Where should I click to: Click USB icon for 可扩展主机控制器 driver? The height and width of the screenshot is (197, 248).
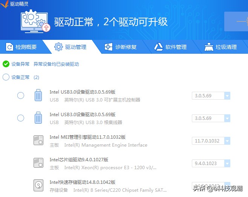click(38, 95)
